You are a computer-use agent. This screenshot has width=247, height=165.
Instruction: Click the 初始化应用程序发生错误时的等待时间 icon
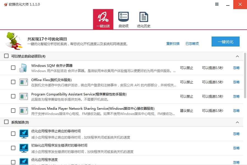point(24,148)
